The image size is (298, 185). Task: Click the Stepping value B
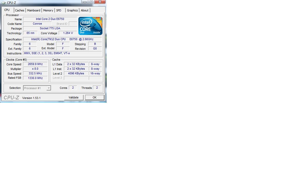95,44
